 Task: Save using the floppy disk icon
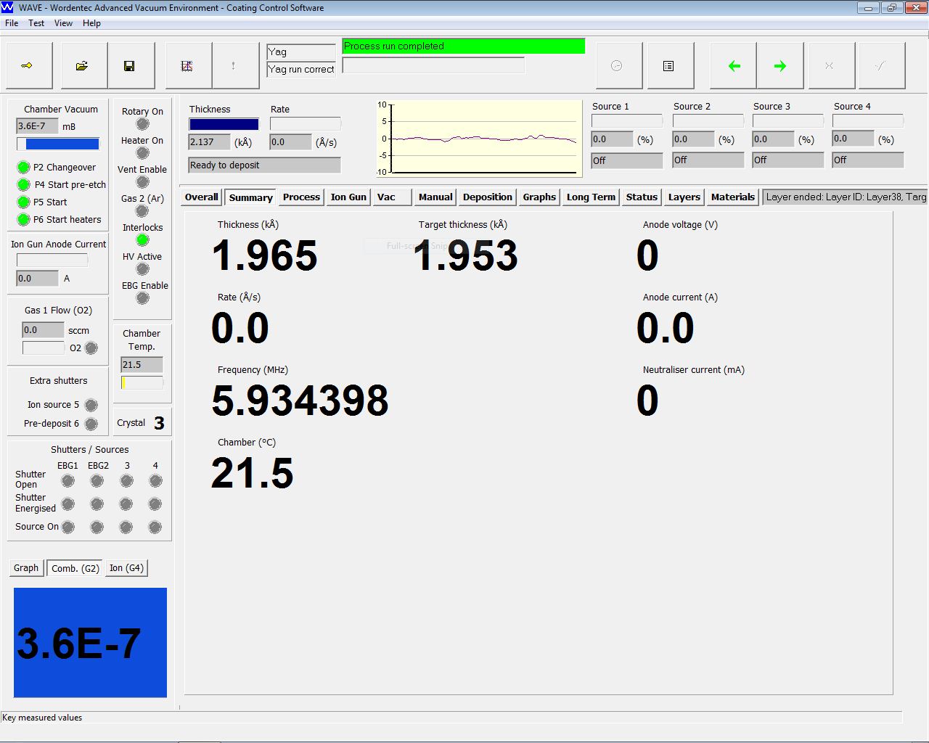click(x=129, y=66)
